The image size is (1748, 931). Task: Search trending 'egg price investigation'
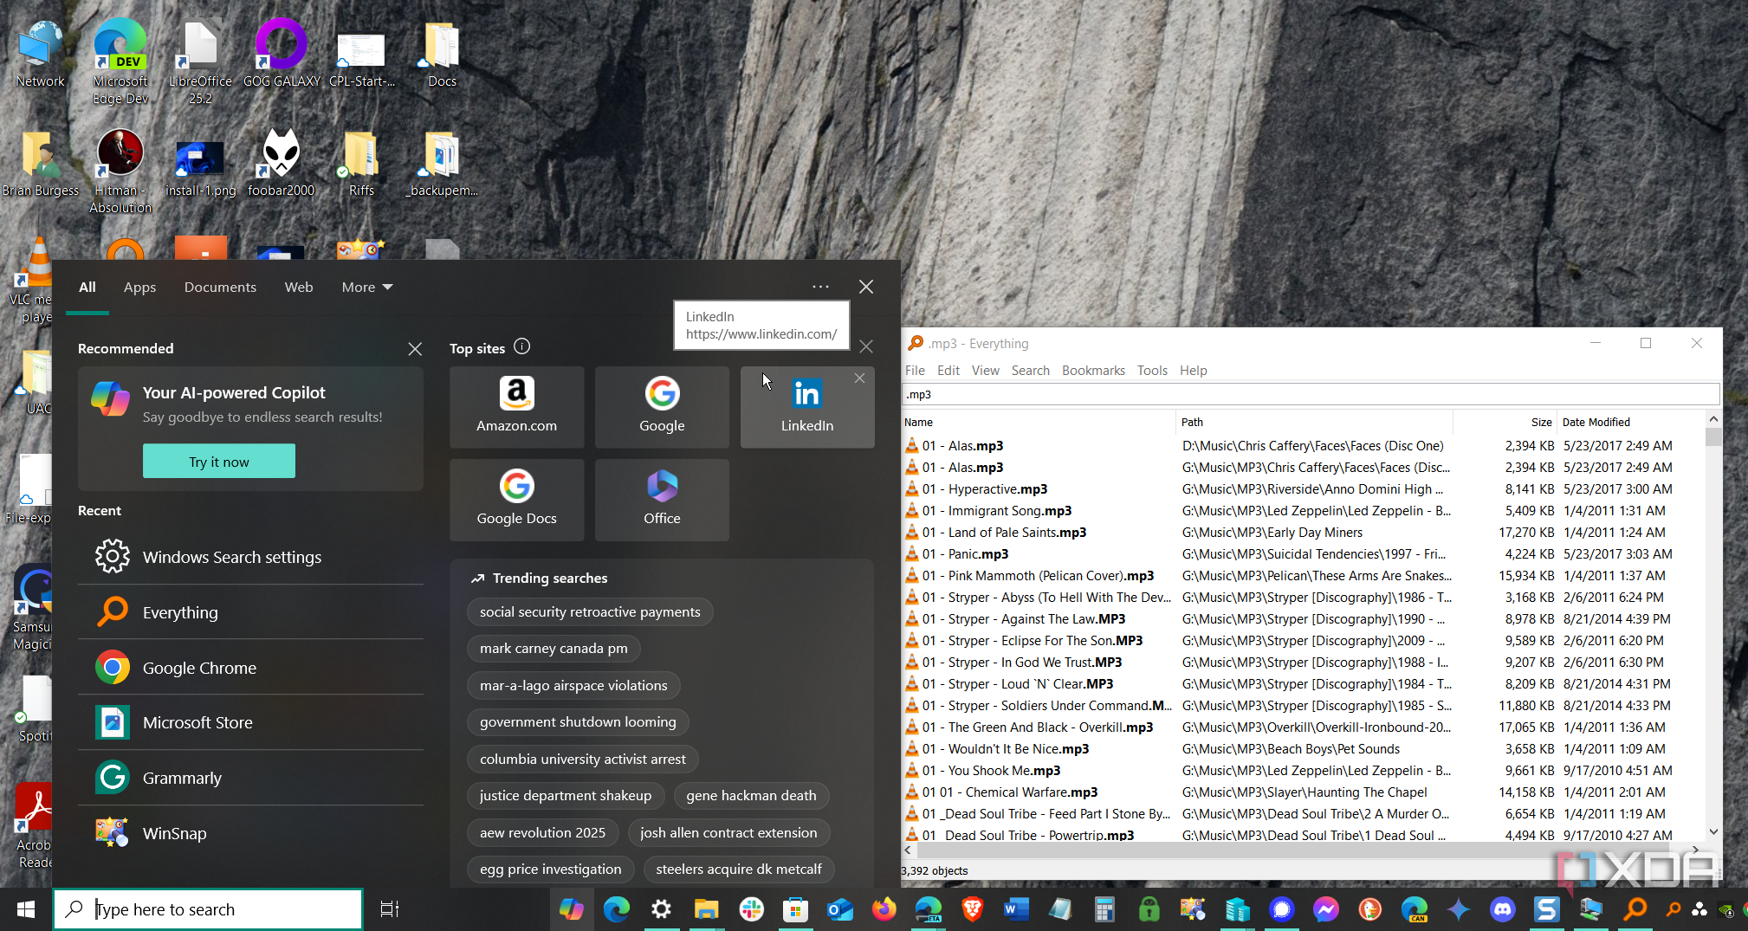click(550, 869)
